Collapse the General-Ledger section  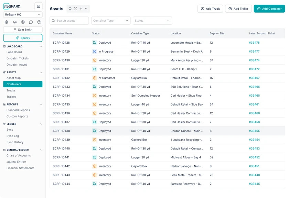click(41, 150)
